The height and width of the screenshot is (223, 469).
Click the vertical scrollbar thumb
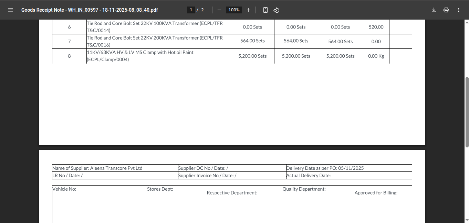click(x=467, y=112)
